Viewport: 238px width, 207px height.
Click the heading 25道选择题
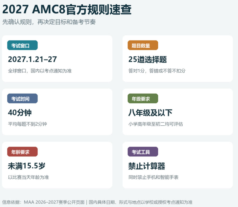tap(147, 59)
